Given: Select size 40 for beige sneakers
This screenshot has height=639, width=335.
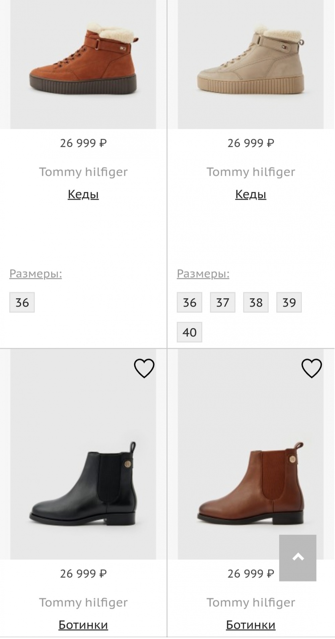Looking at the screenshot, I should tap(189, 332).
